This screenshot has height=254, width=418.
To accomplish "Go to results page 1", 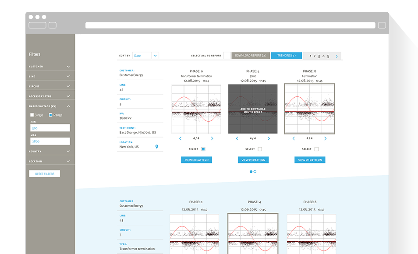I will click(x=310, y=56).
